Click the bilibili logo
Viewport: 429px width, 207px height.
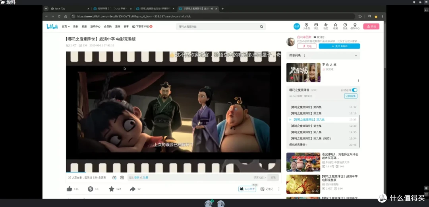coord(52,27)
